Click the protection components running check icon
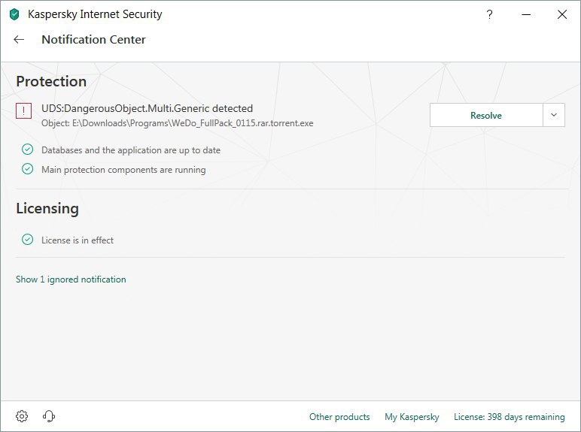 (x=27, y=169)
